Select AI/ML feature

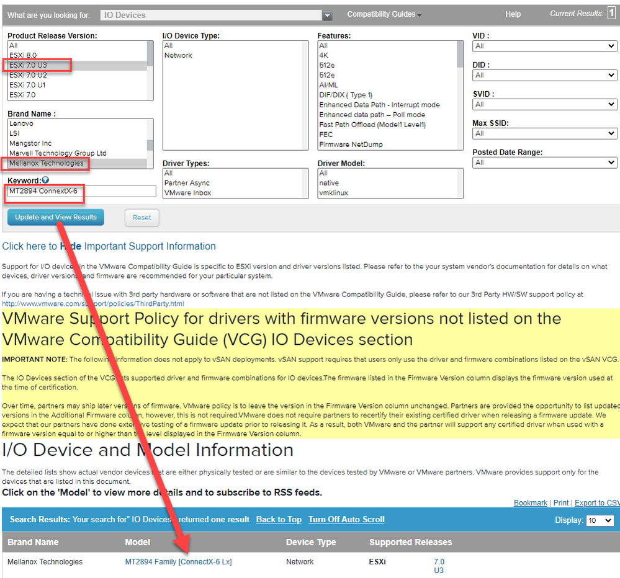pos(387,85)
